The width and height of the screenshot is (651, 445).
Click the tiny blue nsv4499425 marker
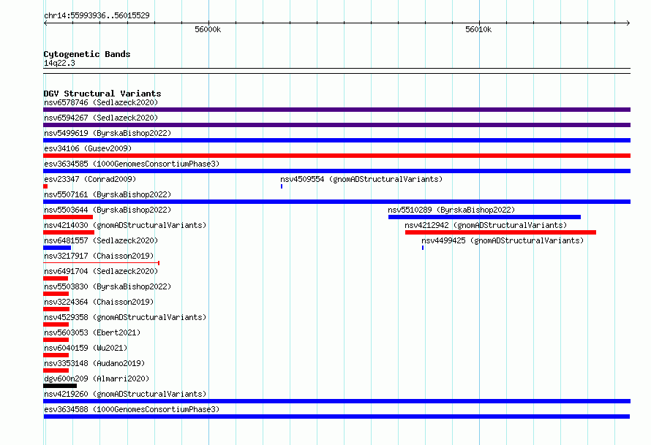[423, 248]
